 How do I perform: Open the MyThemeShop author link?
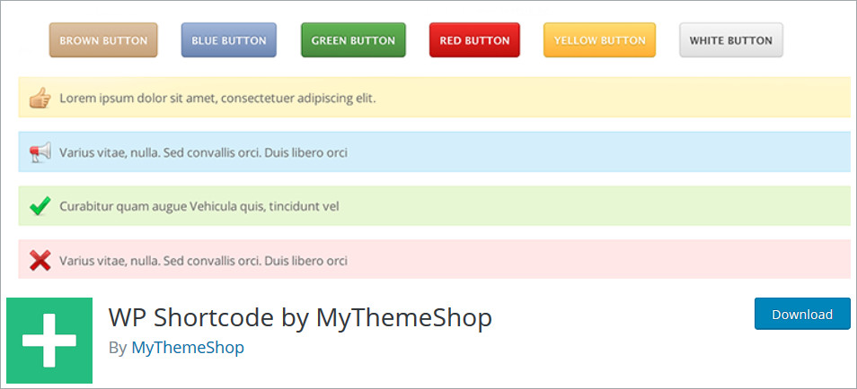pyautogui.click(x=188, y=347)
